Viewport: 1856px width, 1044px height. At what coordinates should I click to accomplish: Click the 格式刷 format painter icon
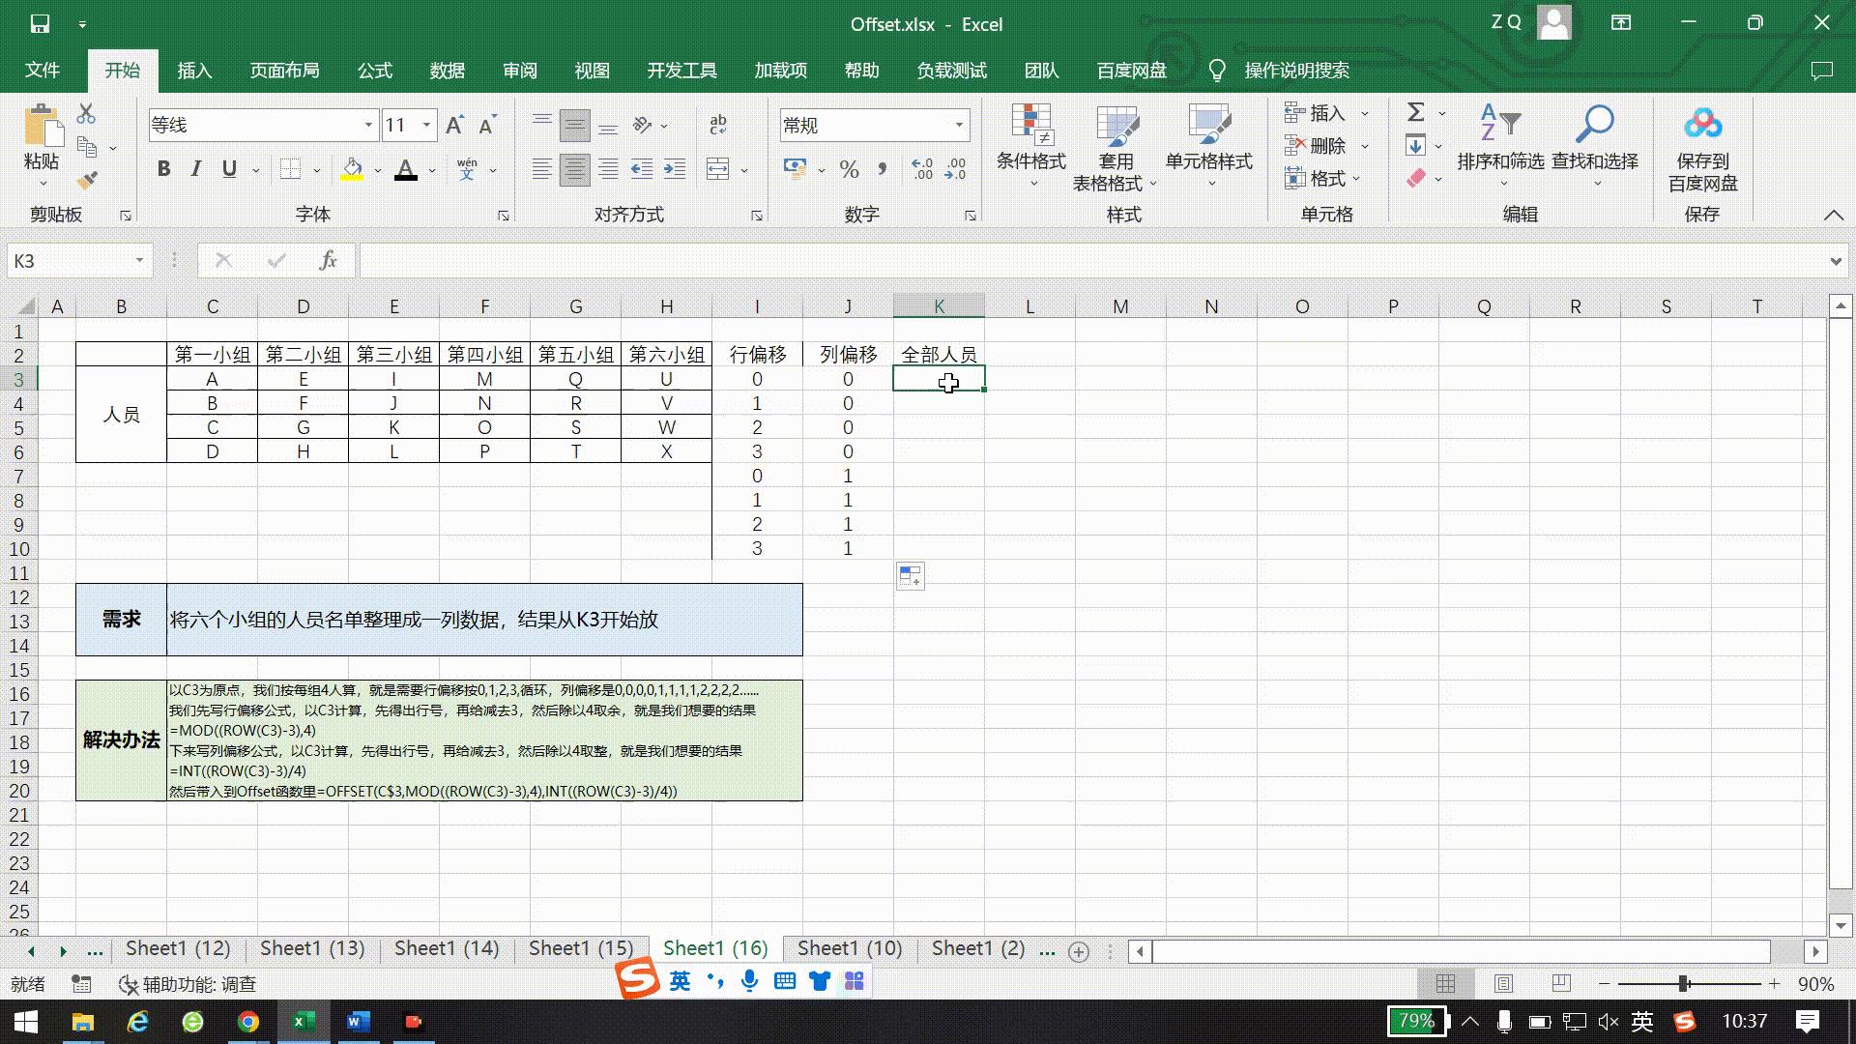pos(85,179)
